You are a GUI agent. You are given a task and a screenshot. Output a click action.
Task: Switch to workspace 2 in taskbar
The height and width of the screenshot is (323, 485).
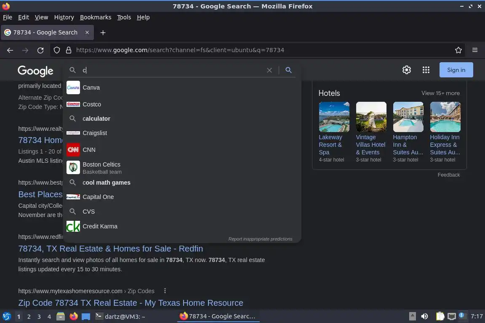coord(29,317)
